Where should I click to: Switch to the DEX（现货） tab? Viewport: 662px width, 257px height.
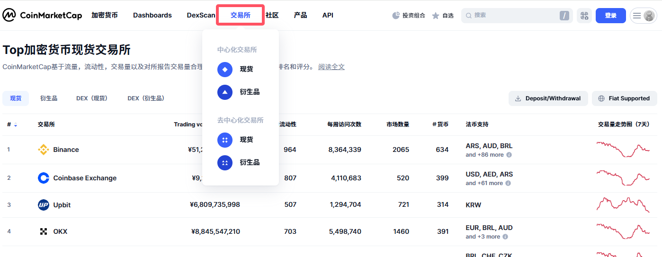point(92,98)
